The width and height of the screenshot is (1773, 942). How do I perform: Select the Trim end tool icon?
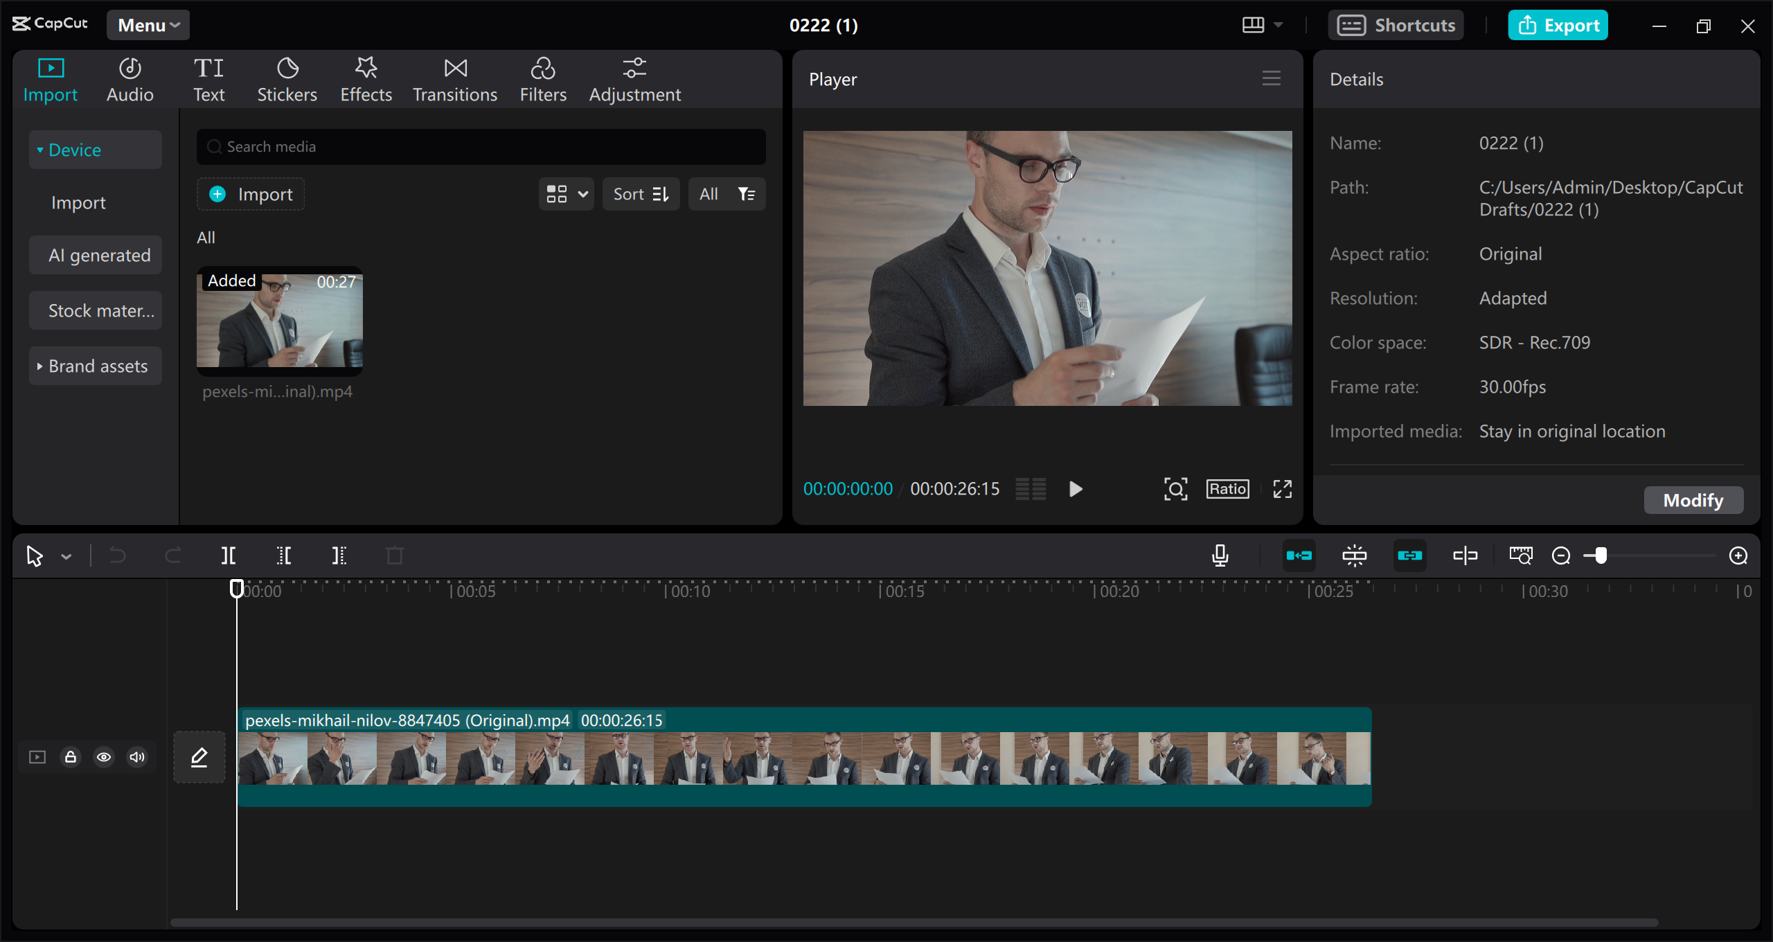coord(338,555)
